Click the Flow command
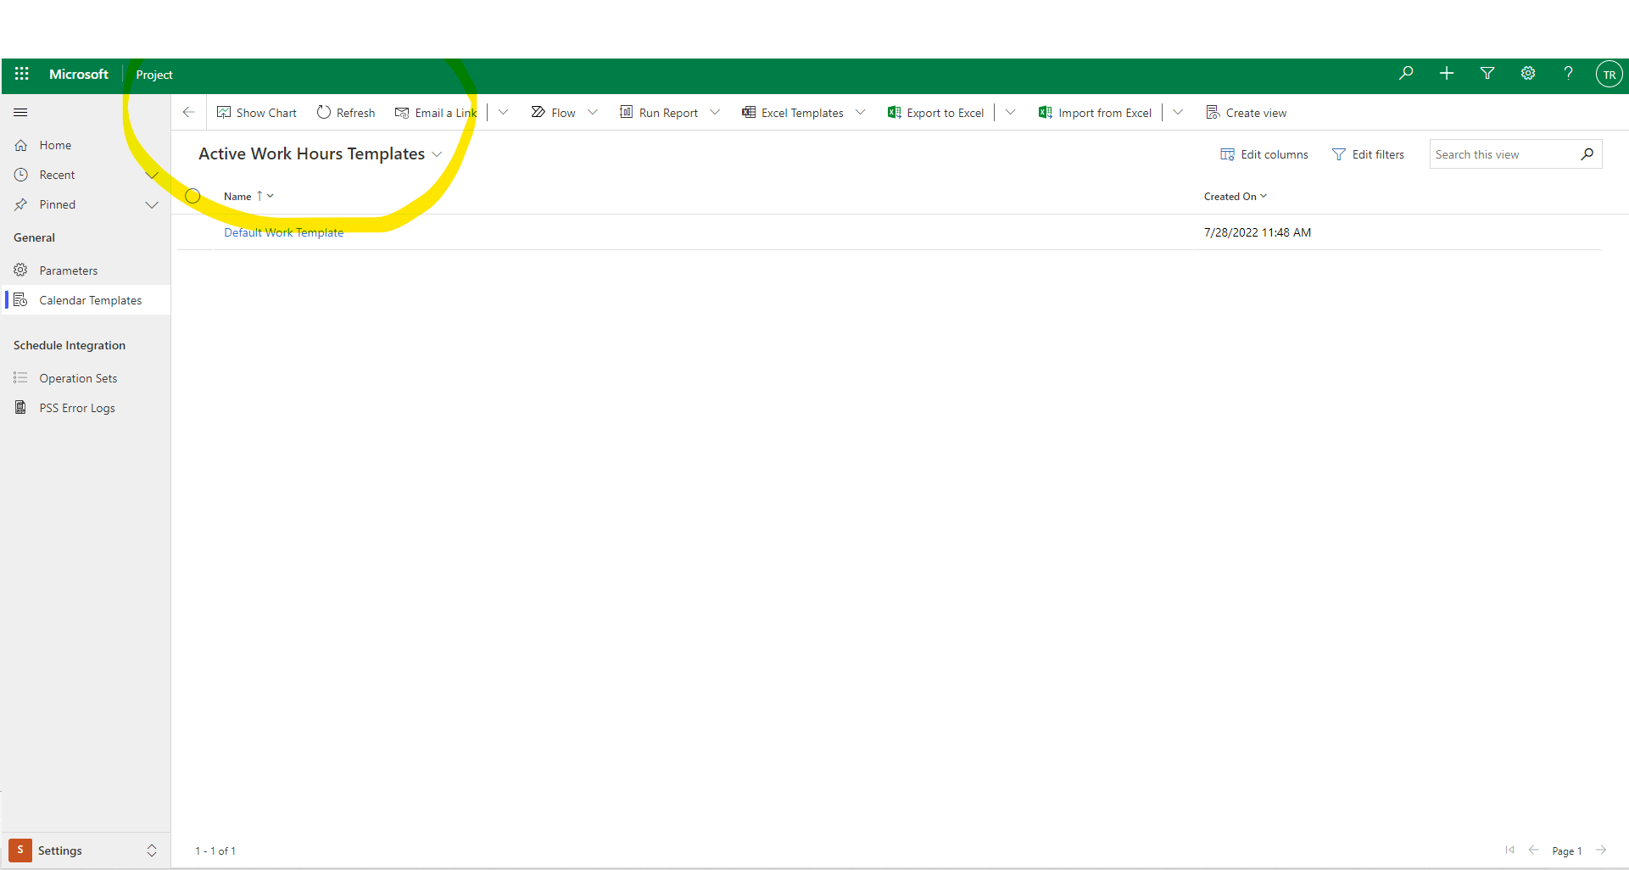 tap(553, 113)
